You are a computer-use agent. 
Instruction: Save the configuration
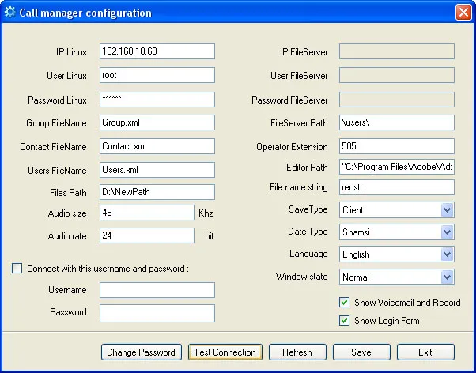click(x=361, y=352)
